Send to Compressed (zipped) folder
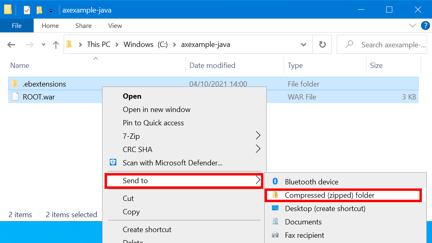Image resolution: width=432 pixels, height=243 pixels. pyautogui.click(x=343, y=195)
